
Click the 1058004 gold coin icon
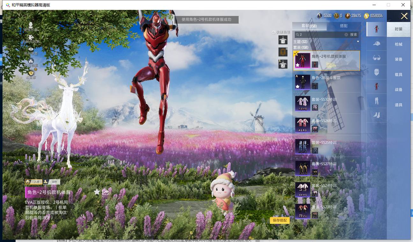(x=366, y=16)
